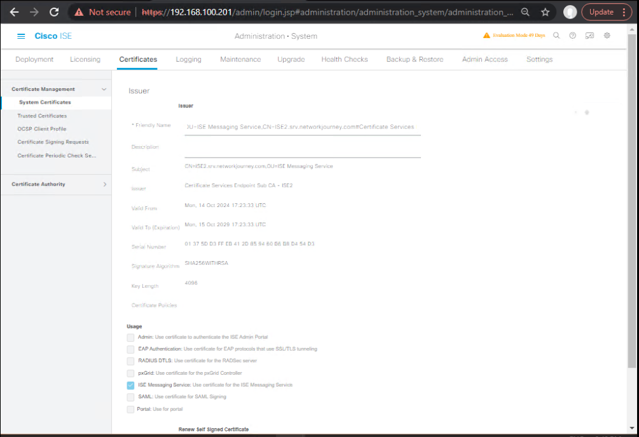Click the Issuer value Certificate Services Endpoint Sub CA
Screen dimensions: 639x437
click(238, 185)
